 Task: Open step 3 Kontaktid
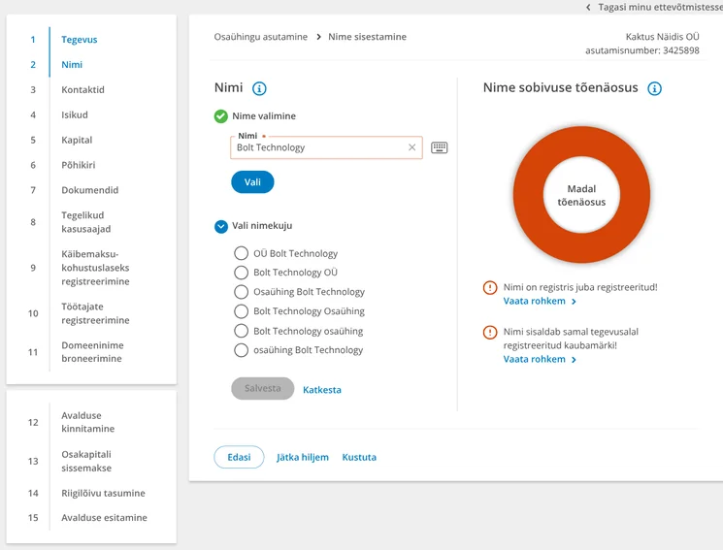pyautogui.click(x=83, y=90)
